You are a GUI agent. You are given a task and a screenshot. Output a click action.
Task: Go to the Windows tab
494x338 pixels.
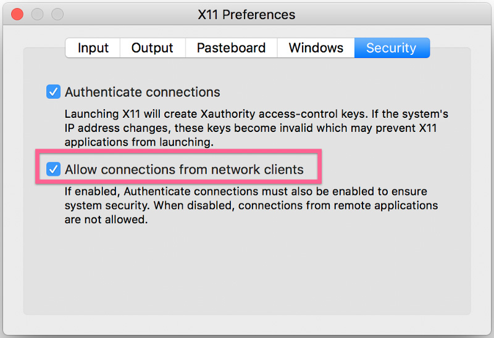coord(316,48)
